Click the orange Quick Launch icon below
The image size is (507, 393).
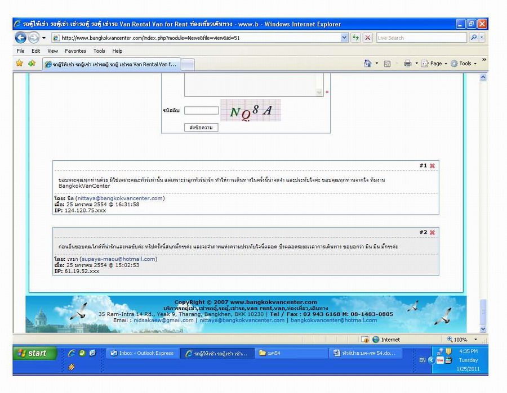(x=72, y=367)
